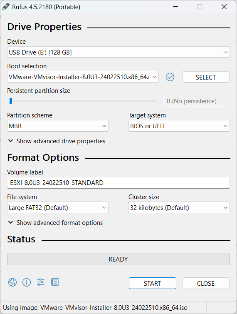Close the Rufus window with X

(224, 7)
